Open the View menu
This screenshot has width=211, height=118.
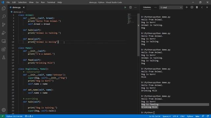pyautogui.click(x=31, y=2)
